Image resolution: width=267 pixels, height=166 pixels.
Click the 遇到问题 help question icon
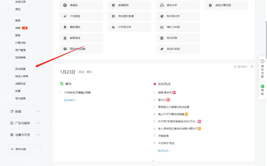(262, 61)
